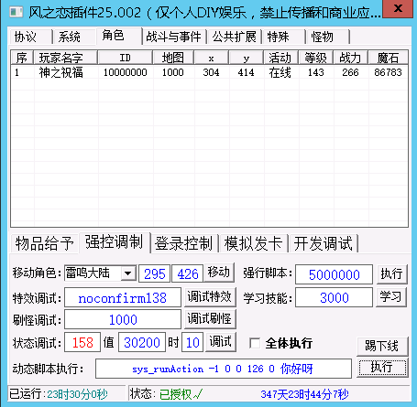Click the 移动 button

coord(219,273)
